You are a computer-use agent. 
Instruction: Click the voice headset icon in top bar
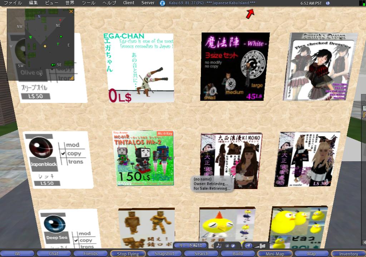pyautogui.click(x=163, y=3)
